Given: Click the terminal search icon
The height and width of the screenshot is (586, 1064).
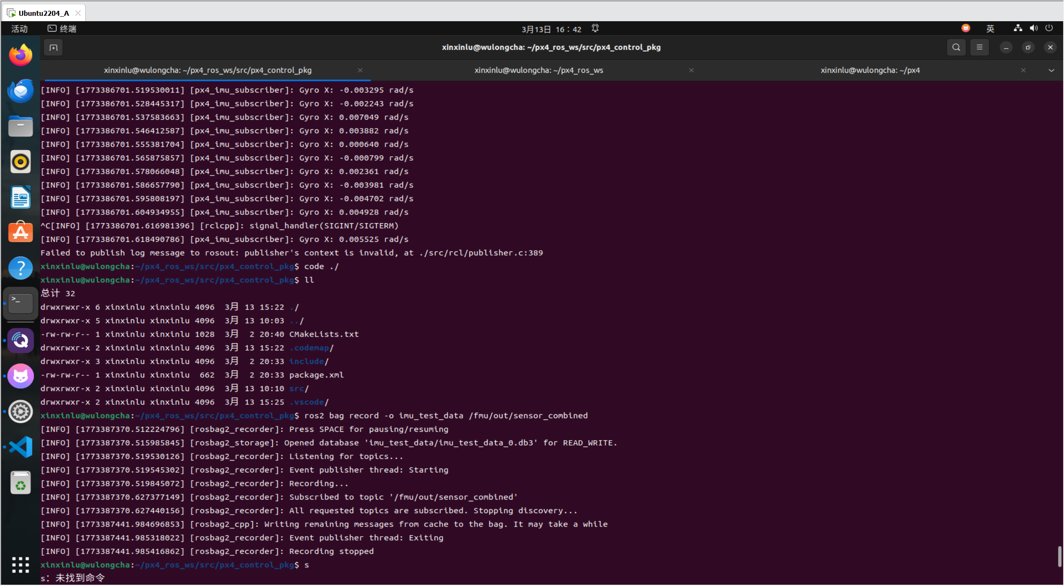Looking at the screenshot, I should pyautogui.click(x=956, y=47).
